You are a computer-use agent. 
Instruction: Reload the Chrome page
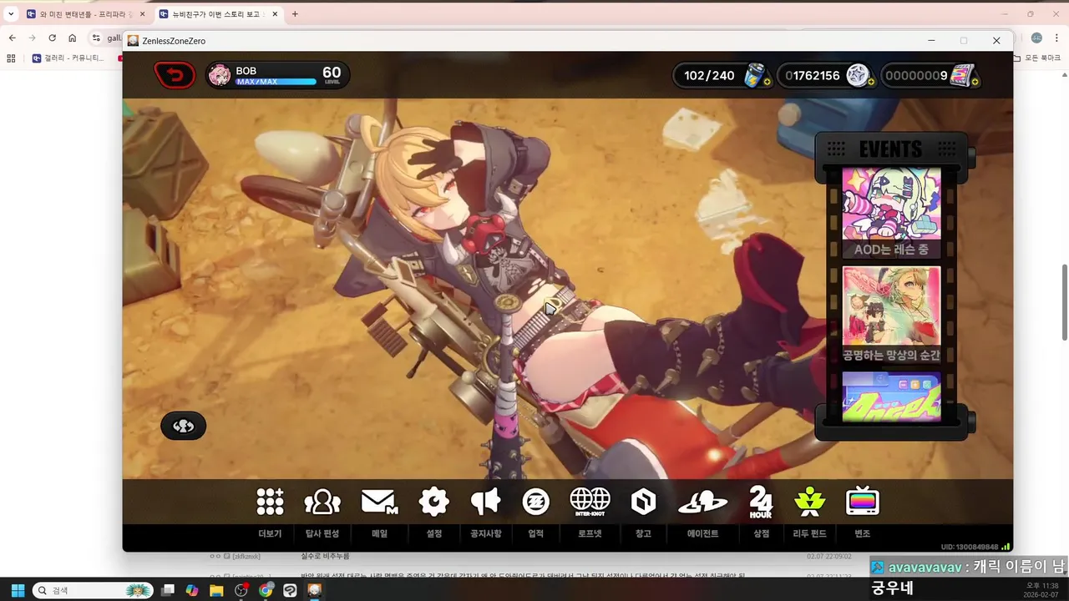tap(52, 38)
